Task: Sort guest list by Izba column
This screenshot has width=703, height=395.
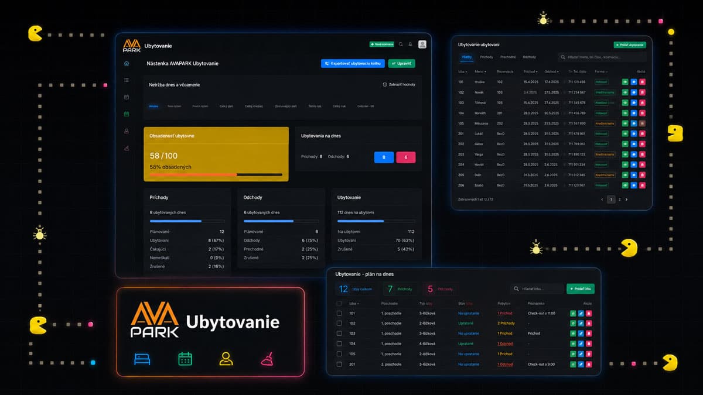Action: point(462,71)
